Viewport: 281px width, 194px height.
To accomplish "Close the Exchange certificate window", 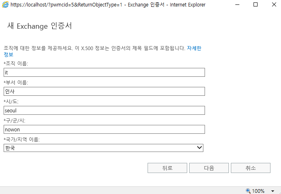I will (x=274, y=5).
